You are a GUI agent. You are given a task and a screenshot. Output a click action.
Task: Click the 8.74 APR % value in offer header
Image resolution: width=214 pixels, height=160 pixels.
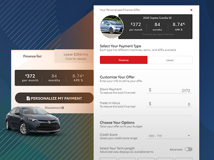tap(179, 26)
